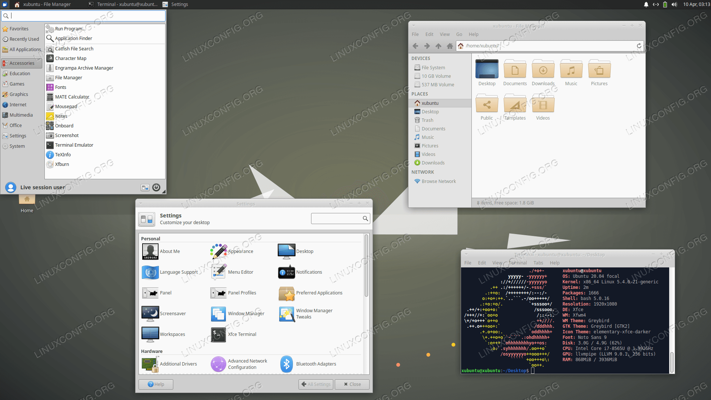The width and height of the screenshot is (711, 400).
Task: Open settings manager icon in Whisker menu
Action: 145,187
